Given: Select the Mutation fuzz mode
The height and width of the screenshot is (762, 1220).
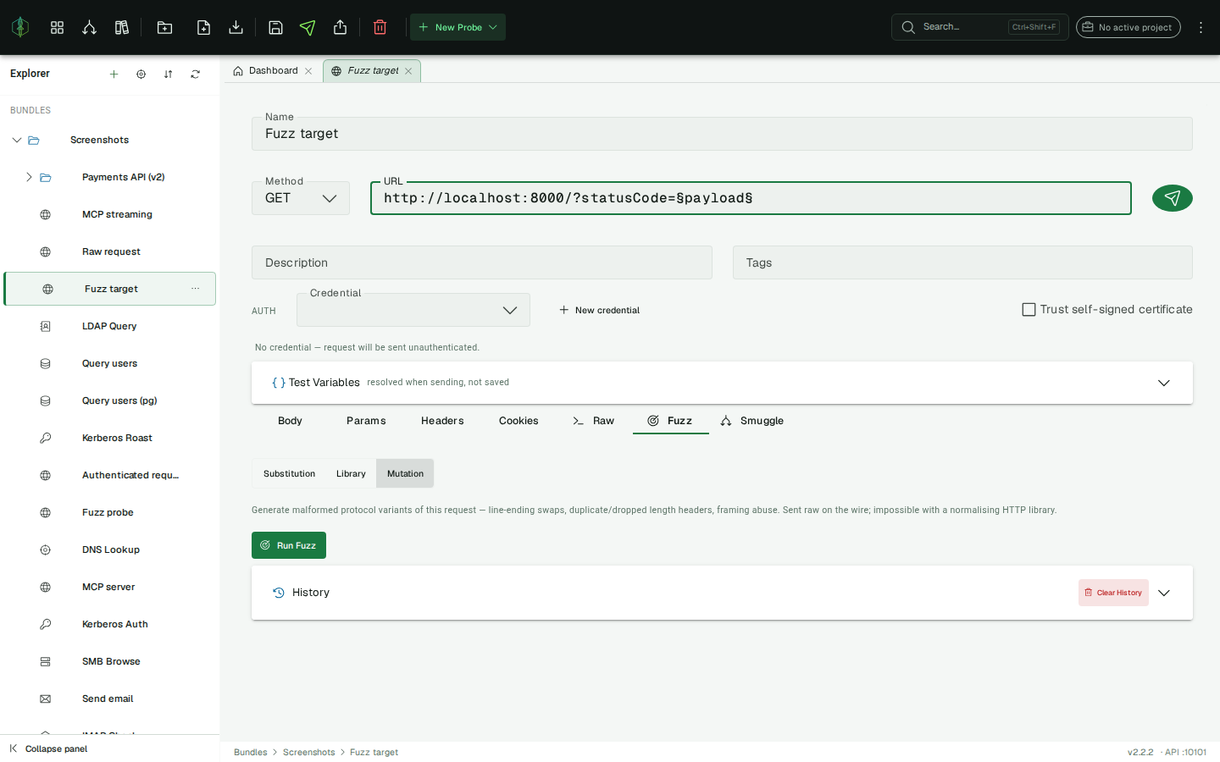Looking at the screenshot, I should tap(405, 474).
